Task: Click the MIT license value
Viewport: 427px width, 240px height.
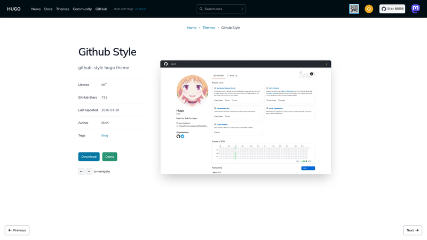Action: [x=104, y=85]
